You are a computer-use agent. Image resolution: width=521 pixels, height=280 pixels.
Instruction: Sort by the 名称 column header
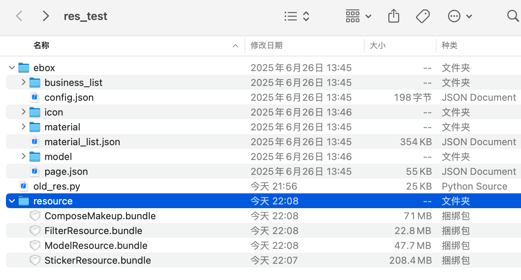42,46
